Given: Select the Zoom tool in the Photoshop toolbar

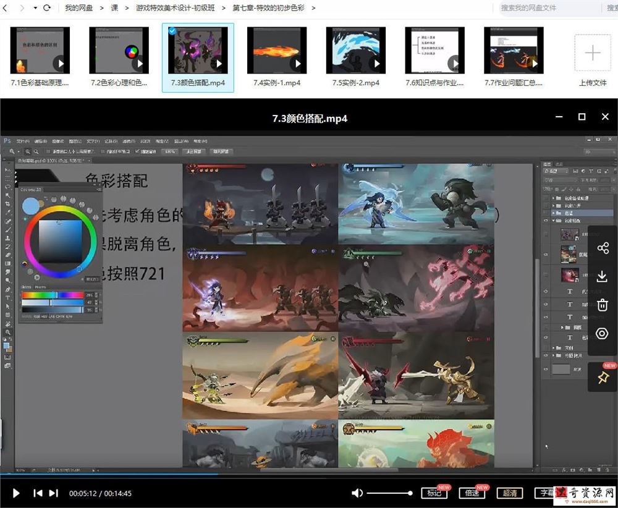Looking at the screenshot, I should tap(7, 332).
